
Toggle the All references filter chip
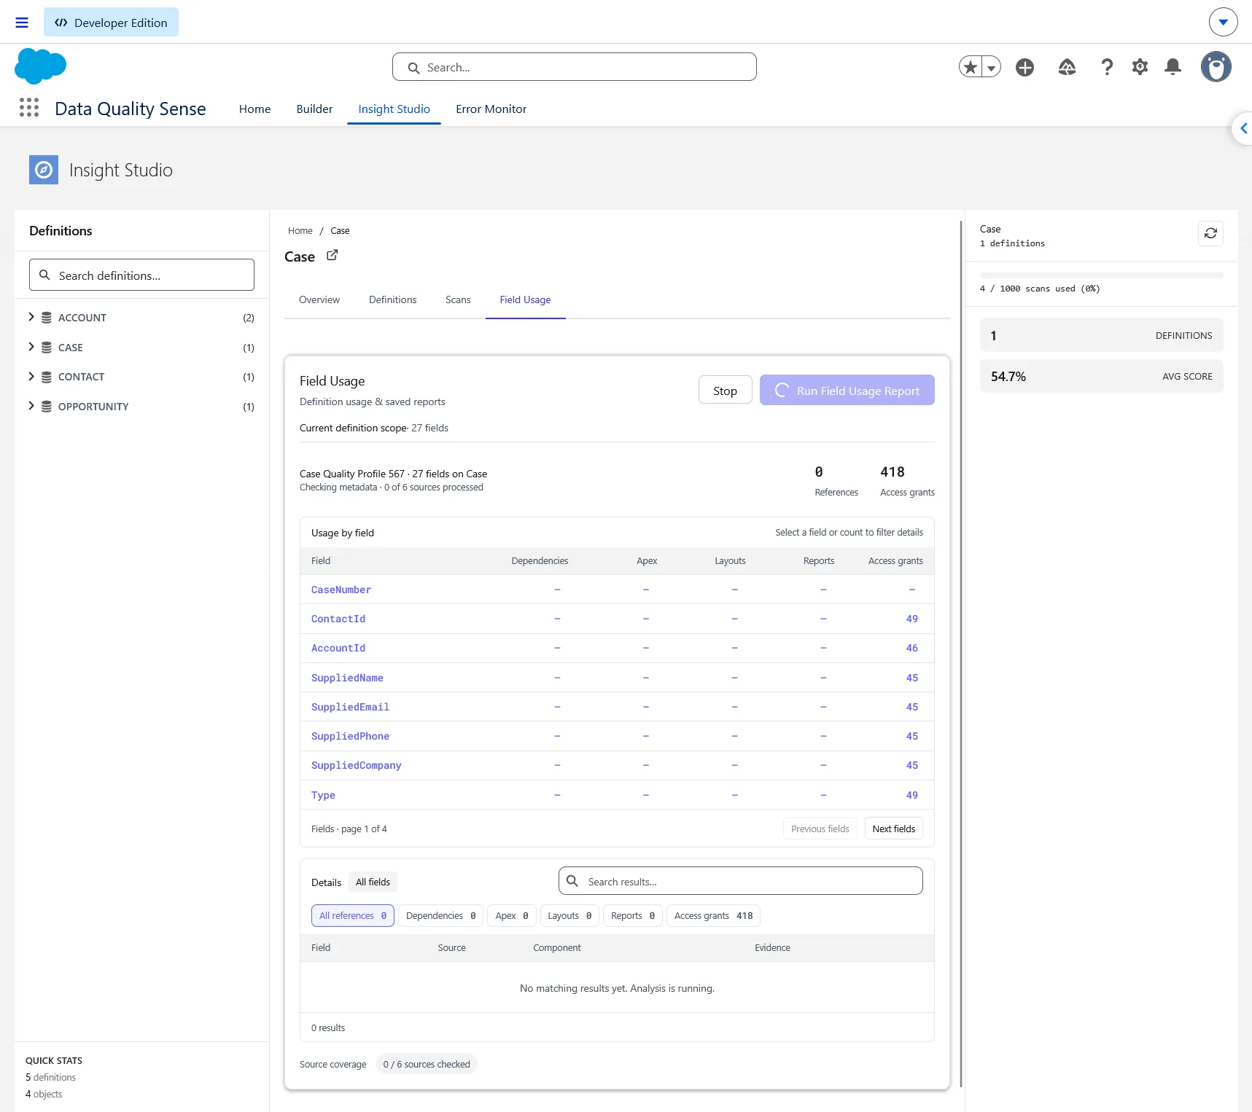tap(353, 915)
